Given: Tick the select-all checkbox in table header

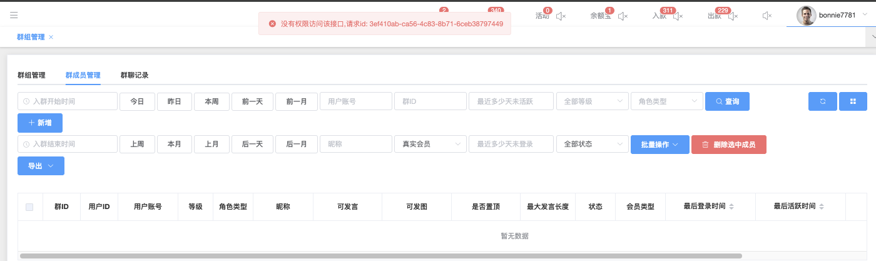Looking at the screenshot, I should (x=29, y=207).
